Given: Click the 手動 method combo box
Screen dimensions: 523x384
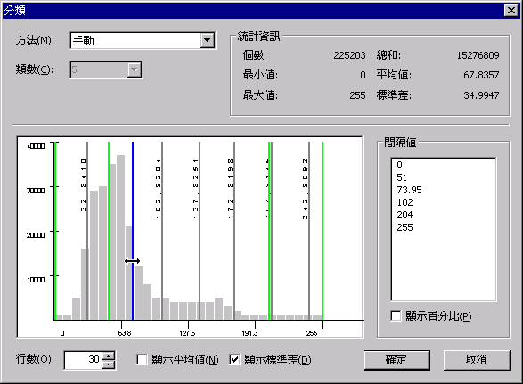Looking at the screenshot, I should point(143,40).
